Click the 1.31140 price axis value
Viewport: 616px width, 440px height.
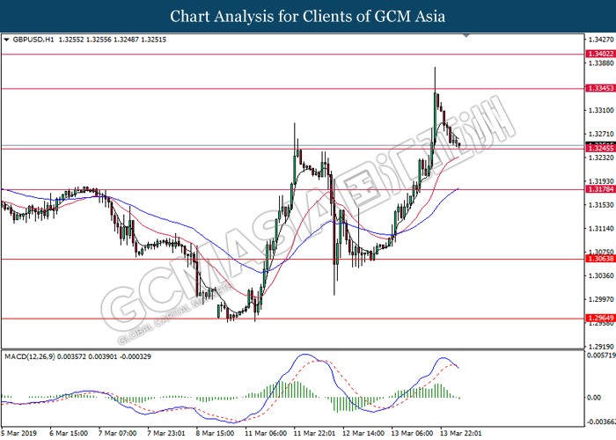601,228
